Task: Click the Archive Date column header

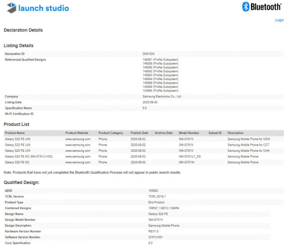Action: pyautogui.click(x=164, y=133)
